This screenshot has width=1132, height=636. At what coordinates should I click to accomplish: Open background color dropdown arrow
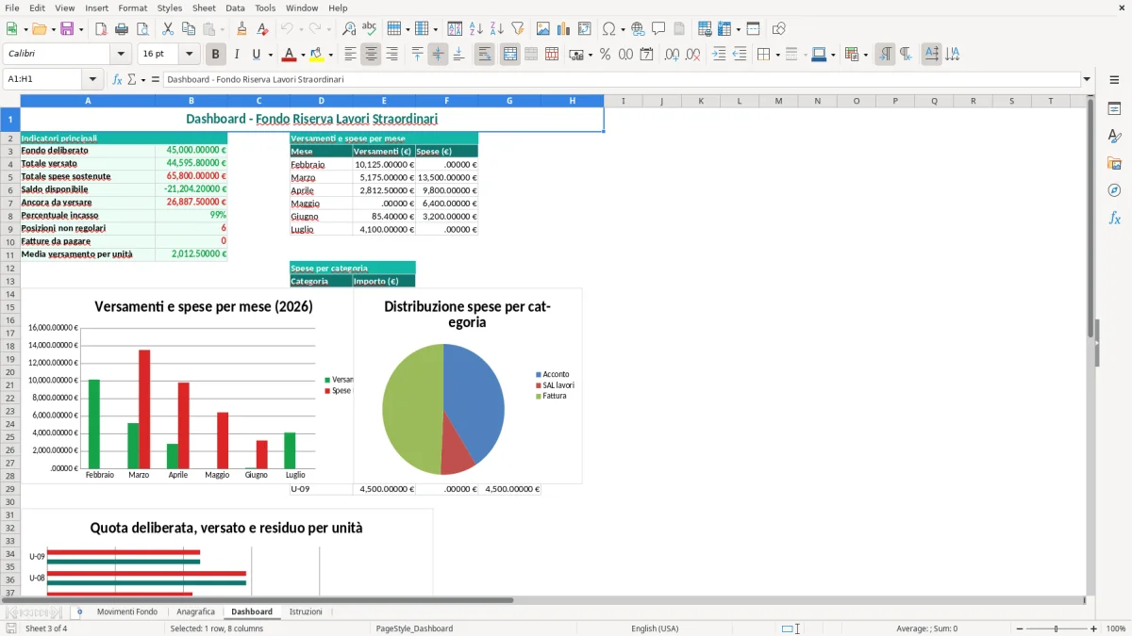pos(330,56)
